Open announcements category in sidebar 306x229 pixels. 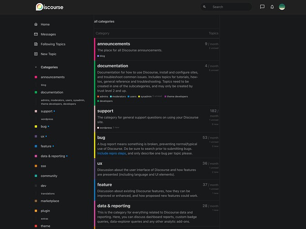[53, 77]
